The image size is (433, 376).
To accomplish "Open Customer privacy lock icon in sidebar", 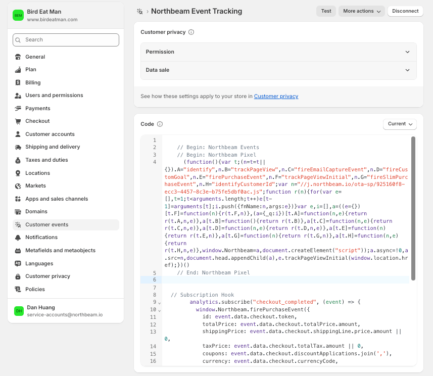I will (x=18, y=276).
